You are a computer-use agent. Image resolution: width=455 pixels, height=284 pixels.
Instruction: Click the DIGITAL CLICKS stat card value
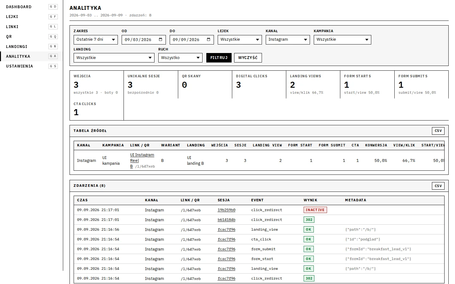pos(239,85)
